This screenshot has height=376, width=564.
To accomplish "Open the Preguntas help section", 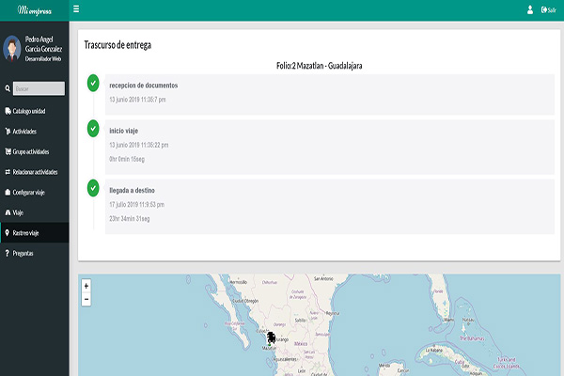I will (23, 253).
